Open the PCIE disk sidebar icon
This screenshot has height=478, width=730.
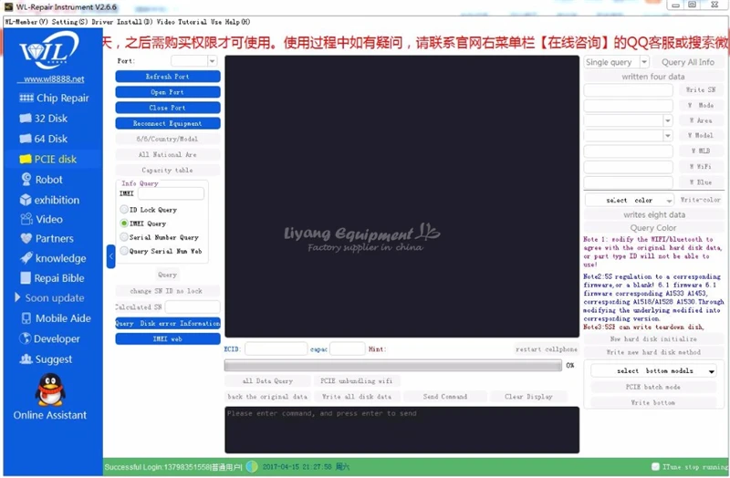[x=26, y=159]
